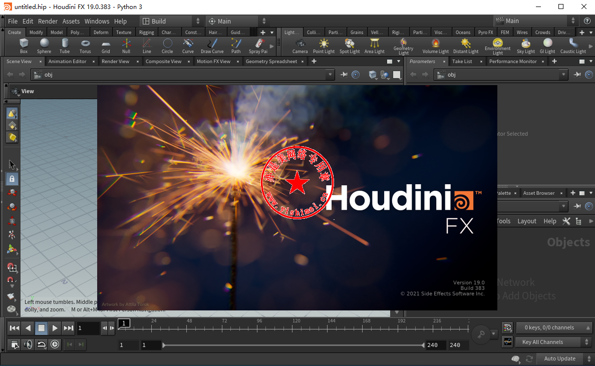
Task: Close the Animation Editor tab
Action: tap(93, 62)
